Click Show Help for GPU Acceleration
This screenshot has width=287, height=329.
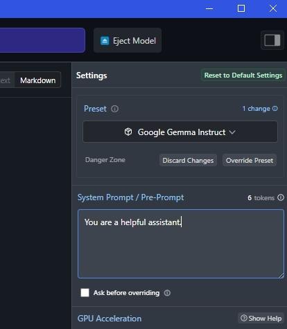pyautogui.click(x=261, y=319)
